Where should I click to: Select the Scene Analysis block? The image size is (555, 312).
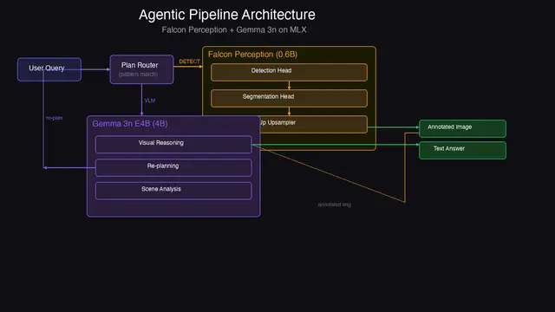(173, 191)
